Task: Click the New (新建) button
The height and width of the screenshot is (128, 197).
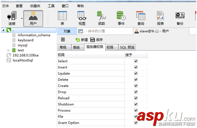Action: pyautogui.click(x=82, y=40)
